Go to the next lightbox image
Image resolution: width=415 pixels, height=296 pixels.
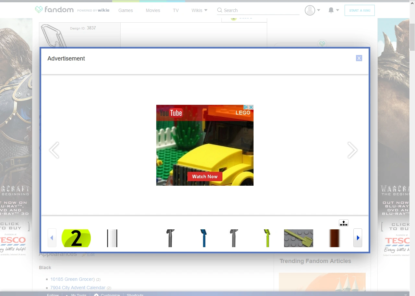[x=352, y=150]
